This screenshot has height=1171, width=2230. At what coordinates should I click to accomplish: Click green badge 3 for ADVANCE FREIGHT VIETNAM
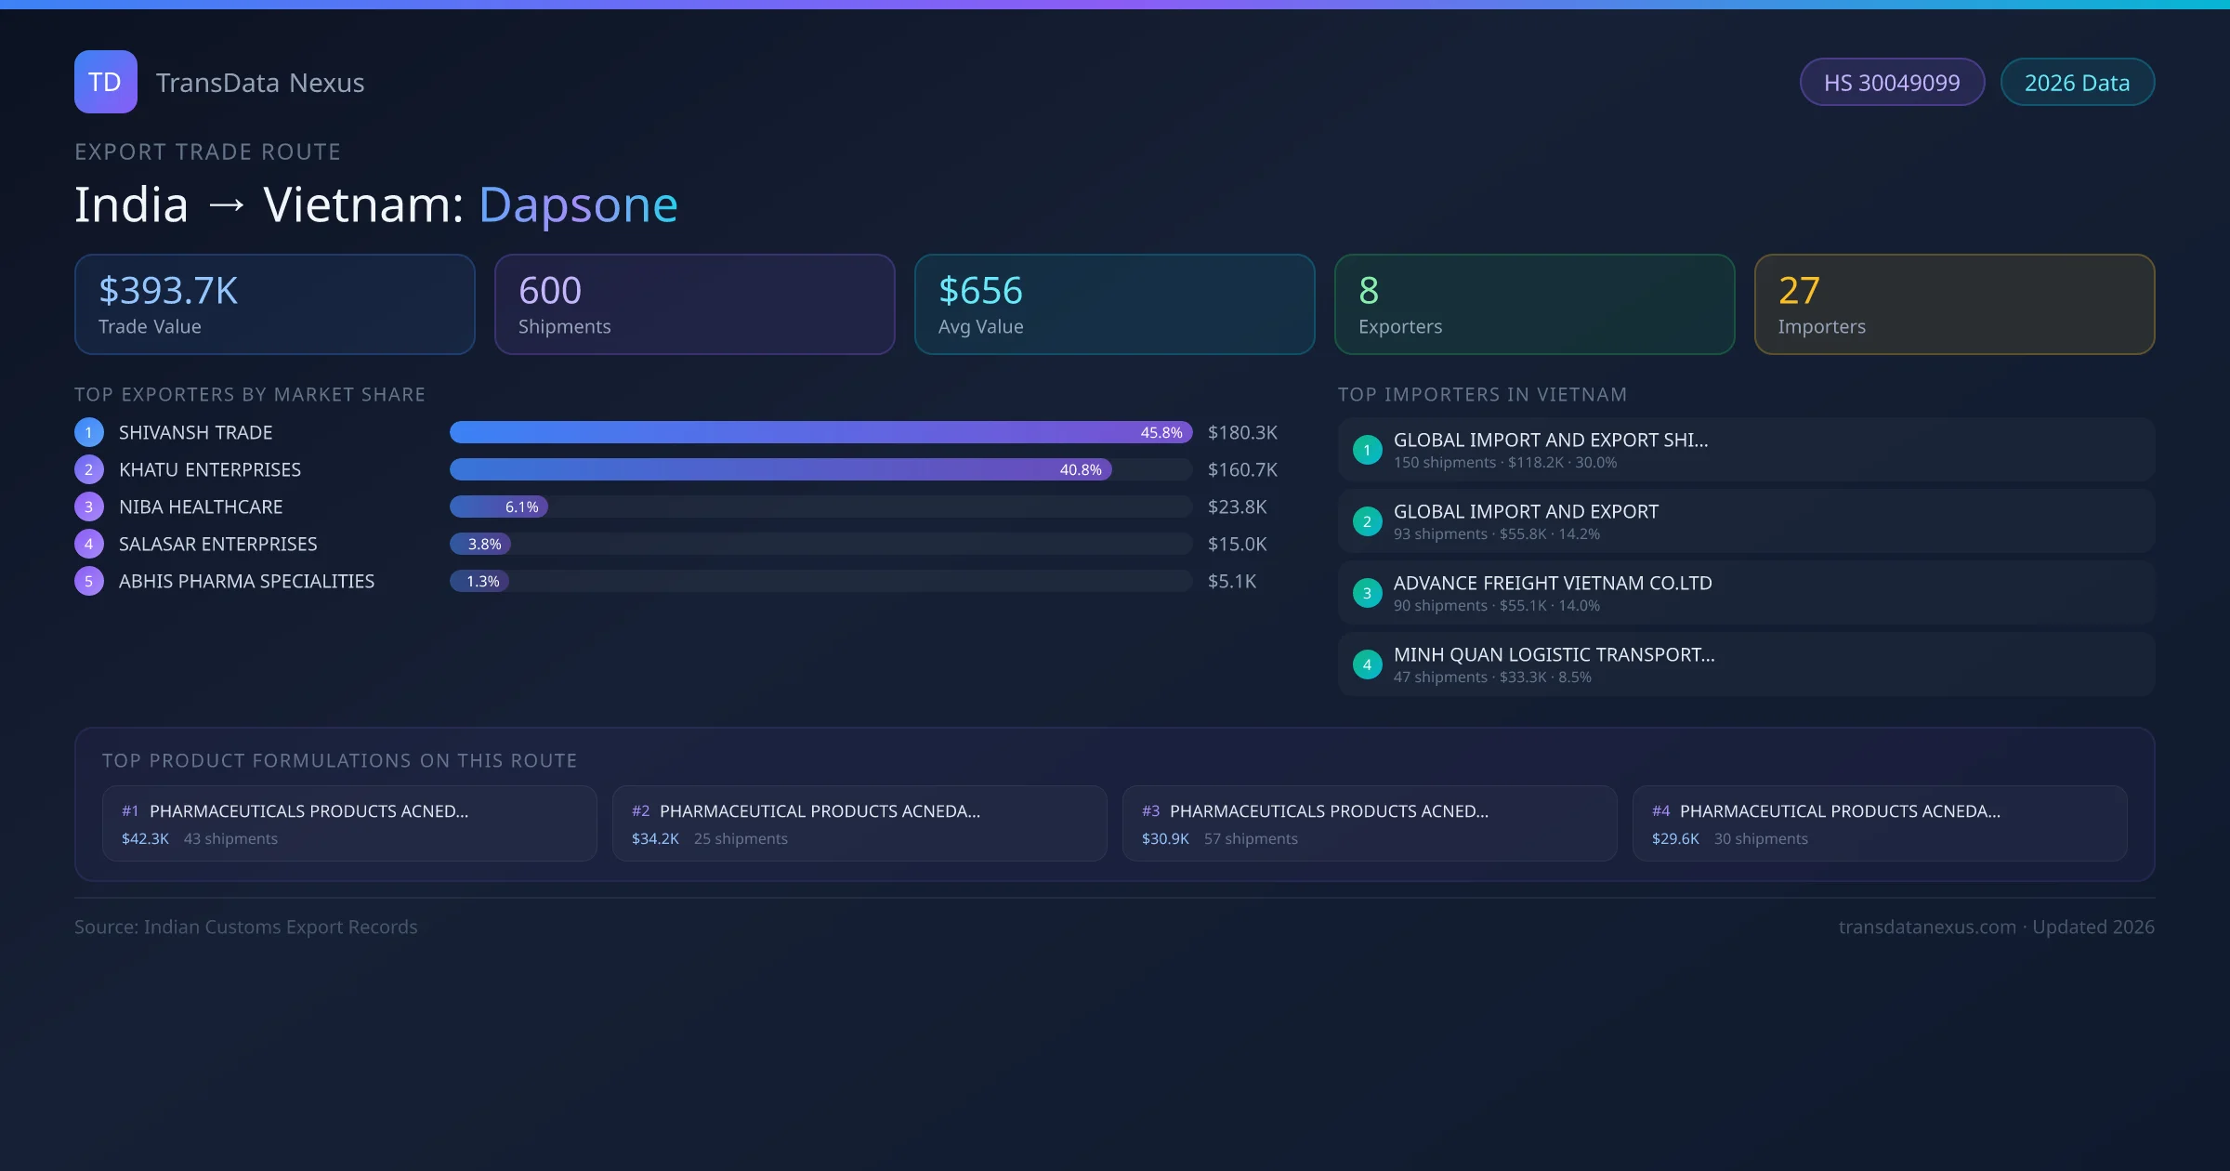click(1367, 593)
